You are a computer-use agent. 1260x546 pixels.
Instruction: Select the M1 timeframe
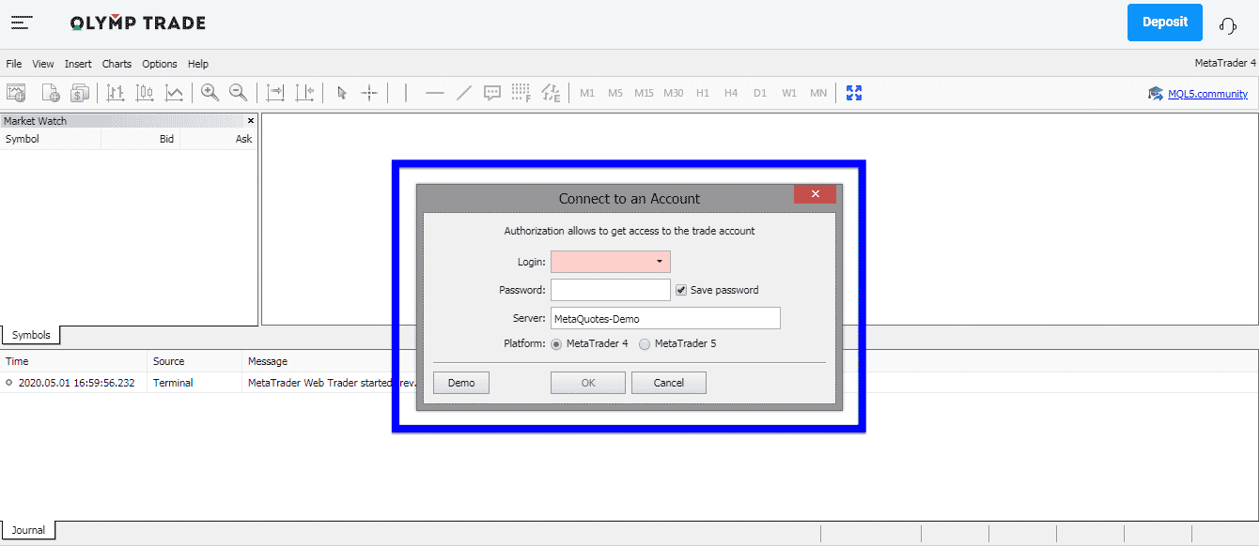click(587, 93)
